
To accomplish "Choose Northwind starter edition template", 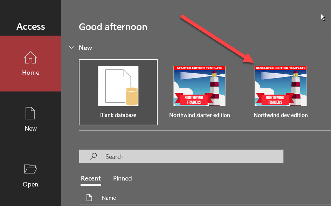I will pyautogui.click(x=200, y=92).
